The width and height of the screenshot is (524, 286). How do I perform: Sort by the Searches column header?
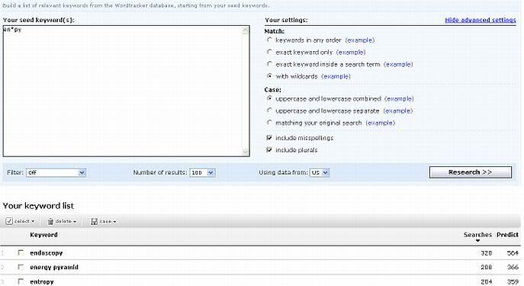click(477, 235)
